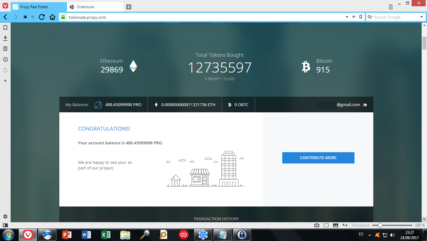
Task: Go forward to the next page
Action: [16, 17]
